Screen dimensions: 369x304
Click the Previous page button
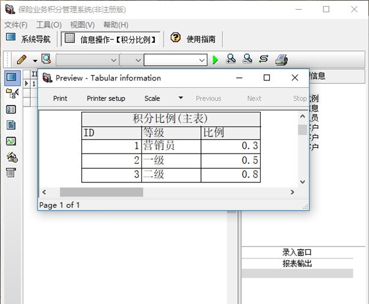pyautogui.click(x=208, y=98)
